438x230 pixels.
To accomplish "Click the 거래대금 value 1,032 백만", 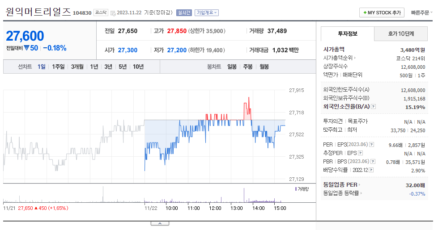I will [285, 50].
